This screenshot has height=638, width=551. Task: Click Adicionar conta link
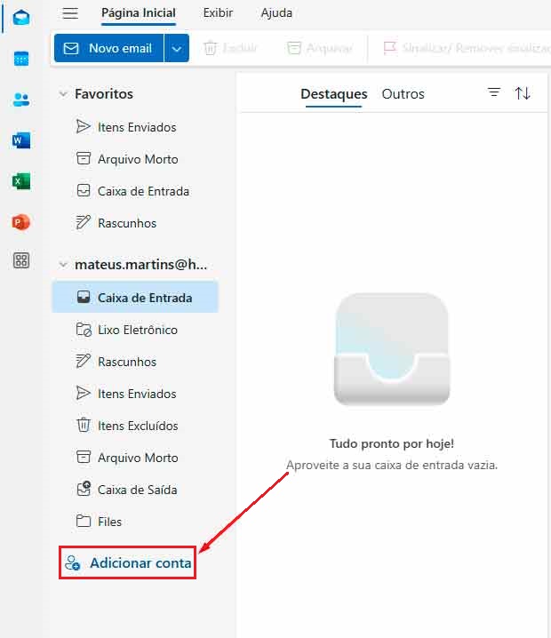pos(140,563)
